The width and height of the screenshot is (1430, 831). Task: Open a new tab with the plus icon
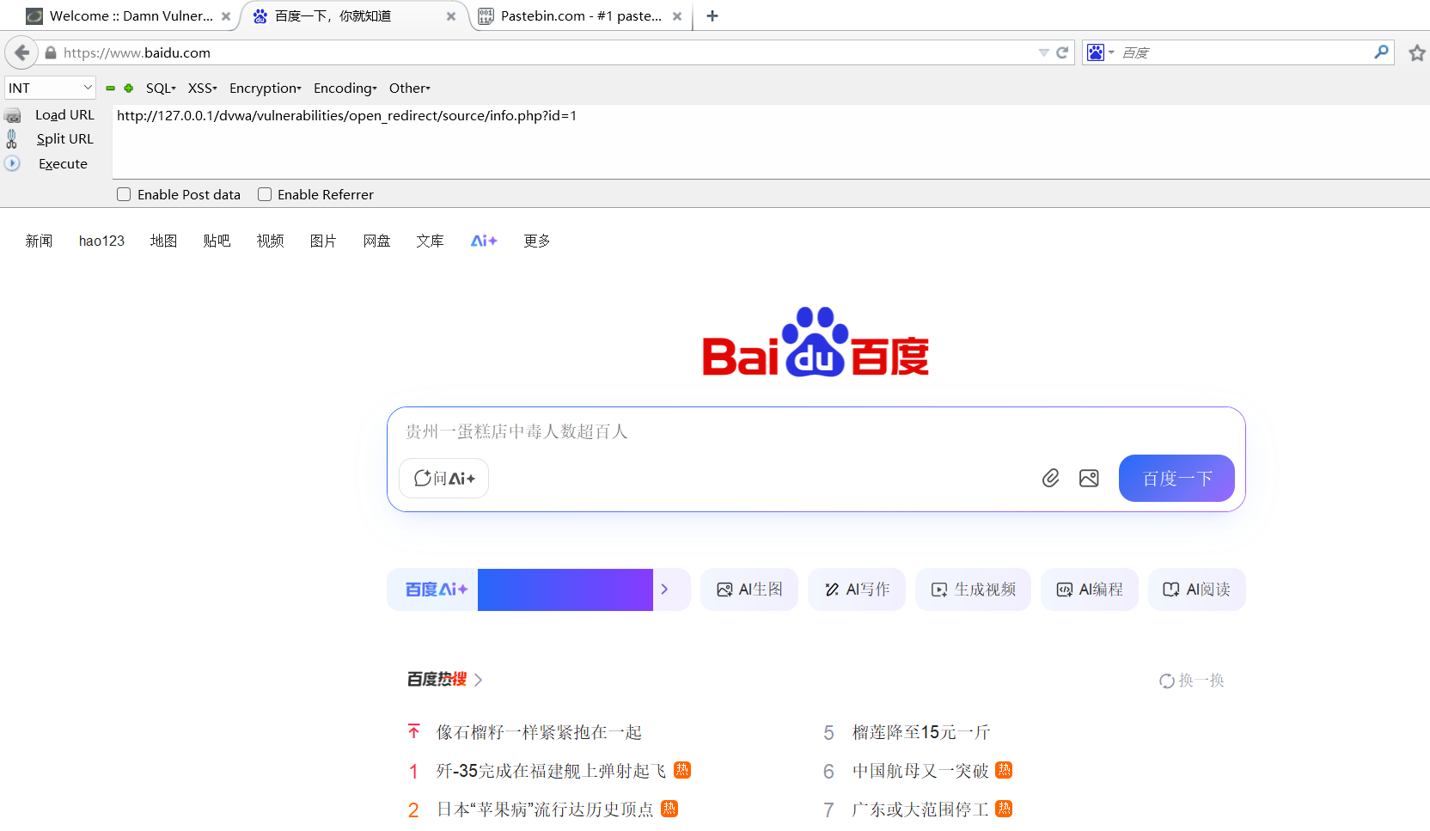coord(712,15)
